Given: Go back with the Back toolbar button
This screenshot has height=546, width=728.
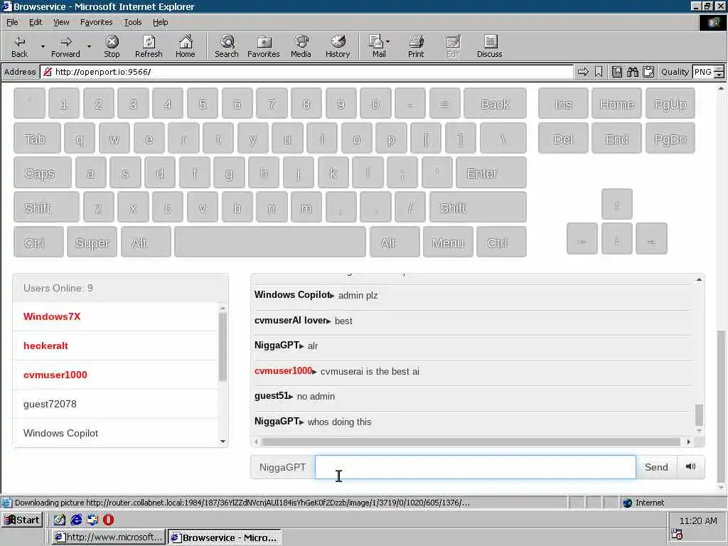Looking at the screenshot, I should coord(19,46).
